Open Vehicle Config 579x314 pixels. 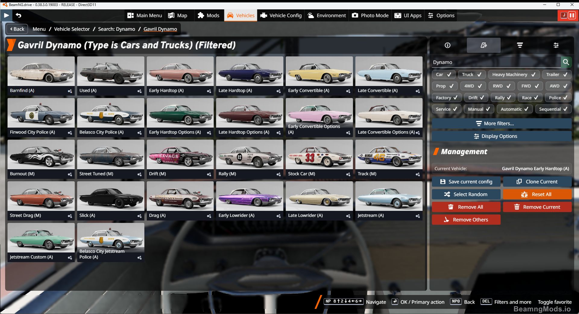[x=281, y=15]
